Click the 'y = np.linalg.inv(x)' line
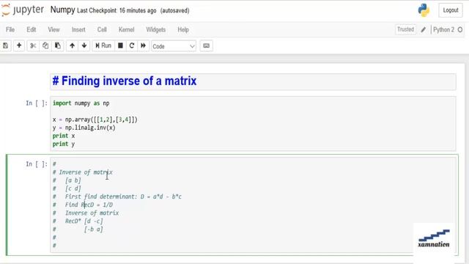The width and height of the screenshot is (469, 264). tap(84, 128)
